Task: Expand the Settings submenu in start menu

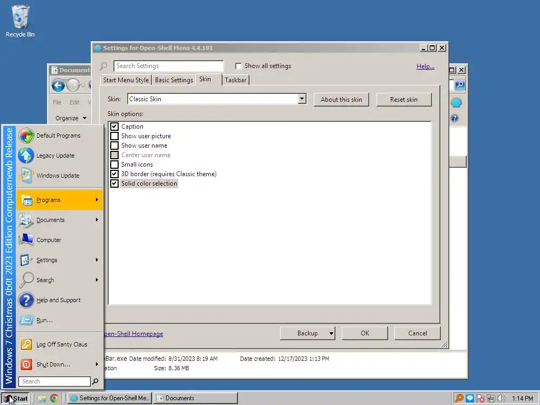Action: click(97, 259)
